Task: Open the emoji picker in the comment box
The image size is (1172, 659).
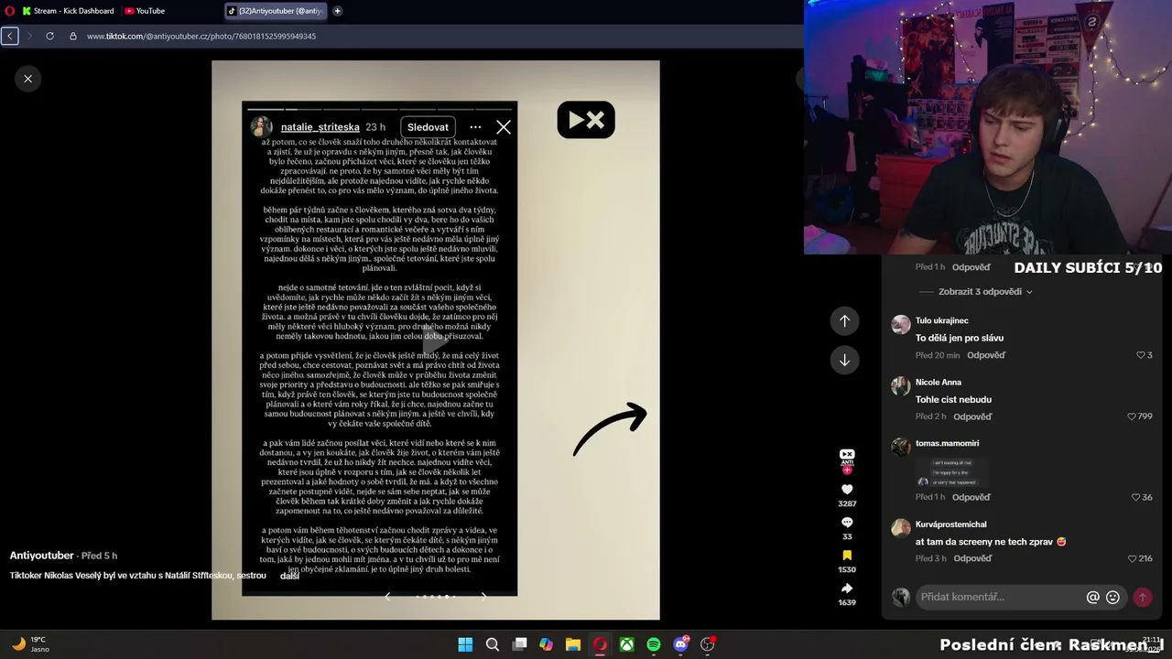Action: (x=1112, y=597)
